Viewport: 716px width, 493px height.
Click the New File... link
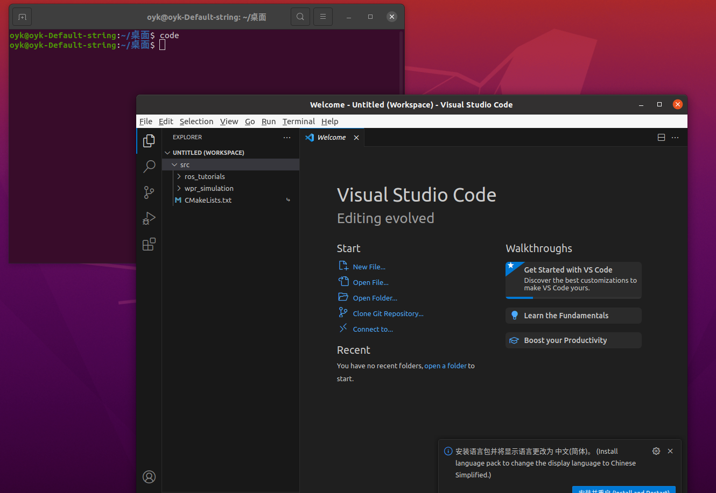click(x=369, y=267)
